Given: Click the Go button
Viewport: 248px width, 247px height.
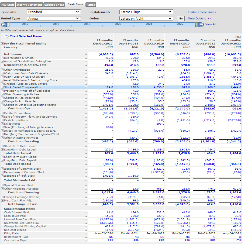Looking at the screenshot, I should (x=181, y=19).
